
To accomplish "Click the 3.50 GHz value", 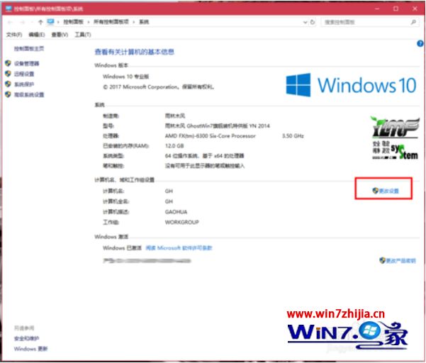I will point(293,136).
